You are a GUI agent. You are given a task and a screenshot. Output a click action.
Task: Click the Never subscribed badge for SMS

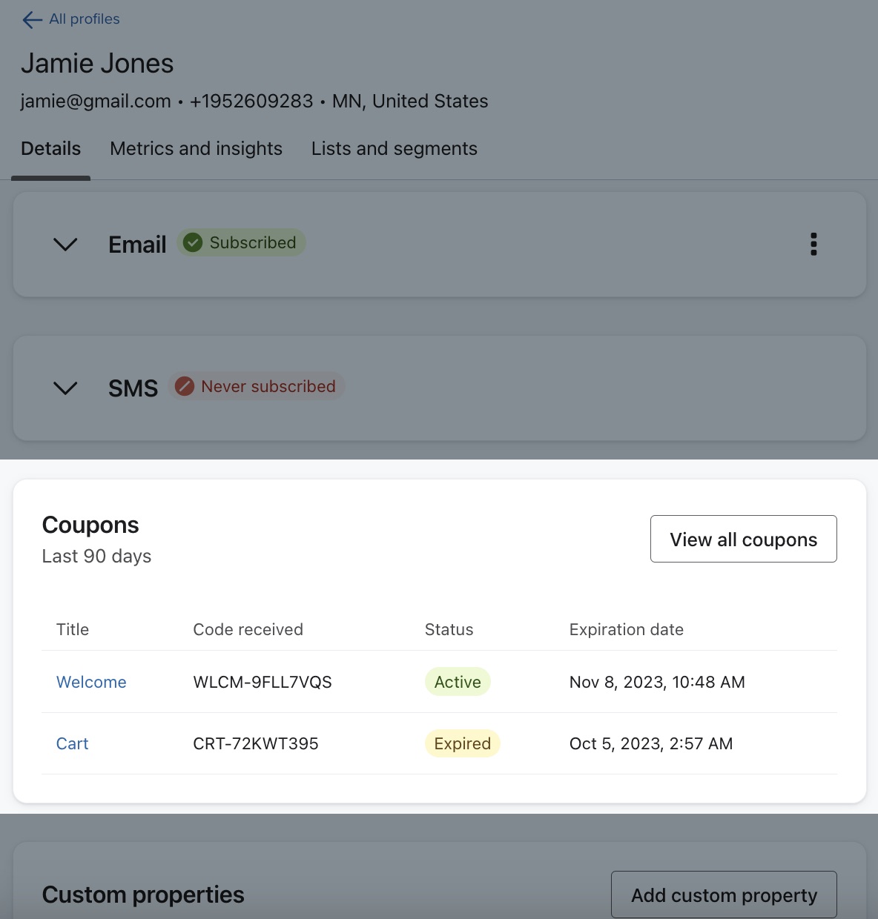tap(257, 385)
